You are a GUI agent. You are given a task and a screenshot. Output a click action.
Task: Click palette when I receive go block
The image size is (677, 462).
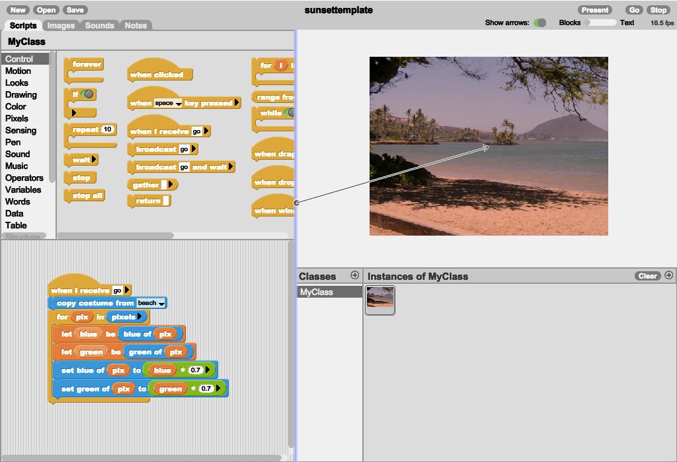(x=159, y=131)
